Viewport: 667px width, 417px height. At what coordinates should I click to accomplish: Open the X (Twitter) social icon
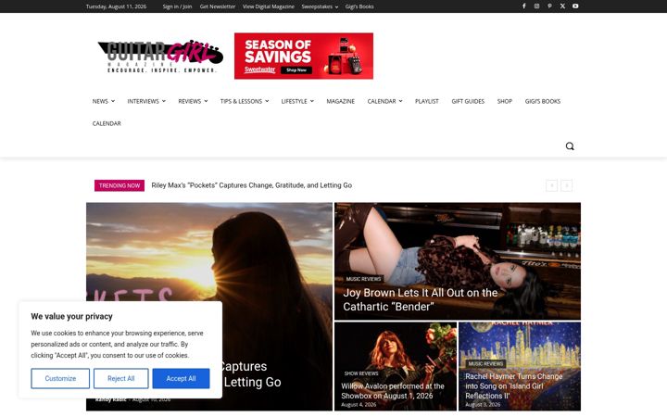click(x=562, y=6)
